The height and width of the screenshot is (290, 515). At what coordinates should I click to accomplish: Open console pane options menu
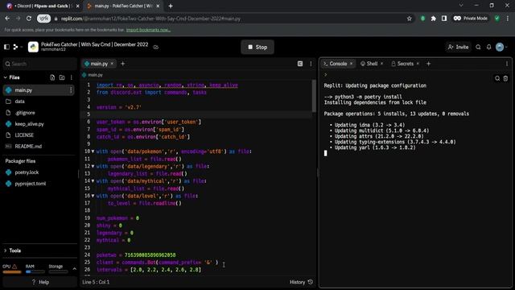click(507, 64)
